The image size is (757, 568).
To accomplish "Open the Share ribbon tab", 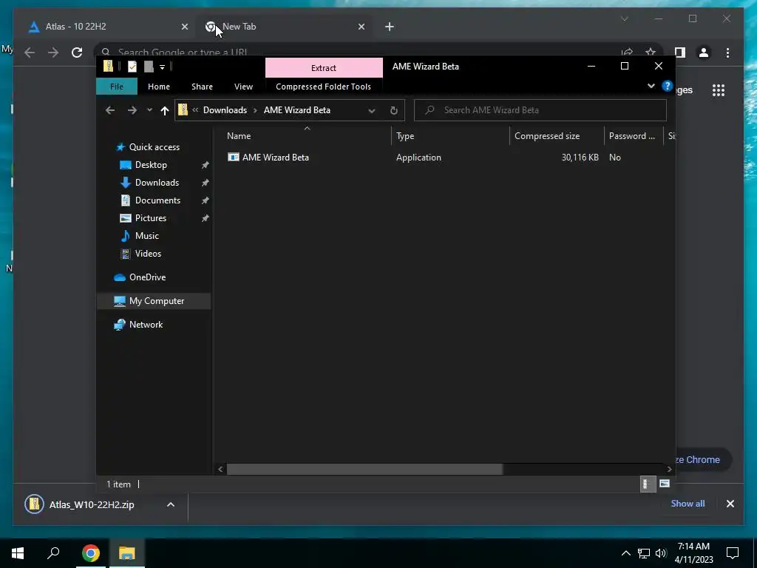I will 202,87.
